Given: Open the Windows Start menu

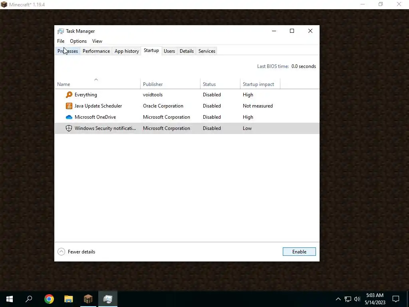Looking at the screenshot, I should [10, 299].
